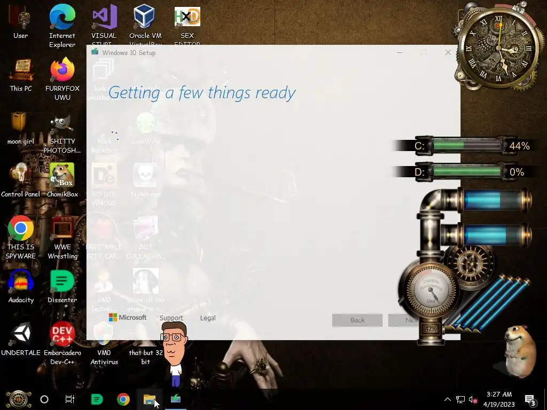Open Chrome from the taskbar
Image resolution: width=547 pixels, height=410 pixels.
coord(123,399)
